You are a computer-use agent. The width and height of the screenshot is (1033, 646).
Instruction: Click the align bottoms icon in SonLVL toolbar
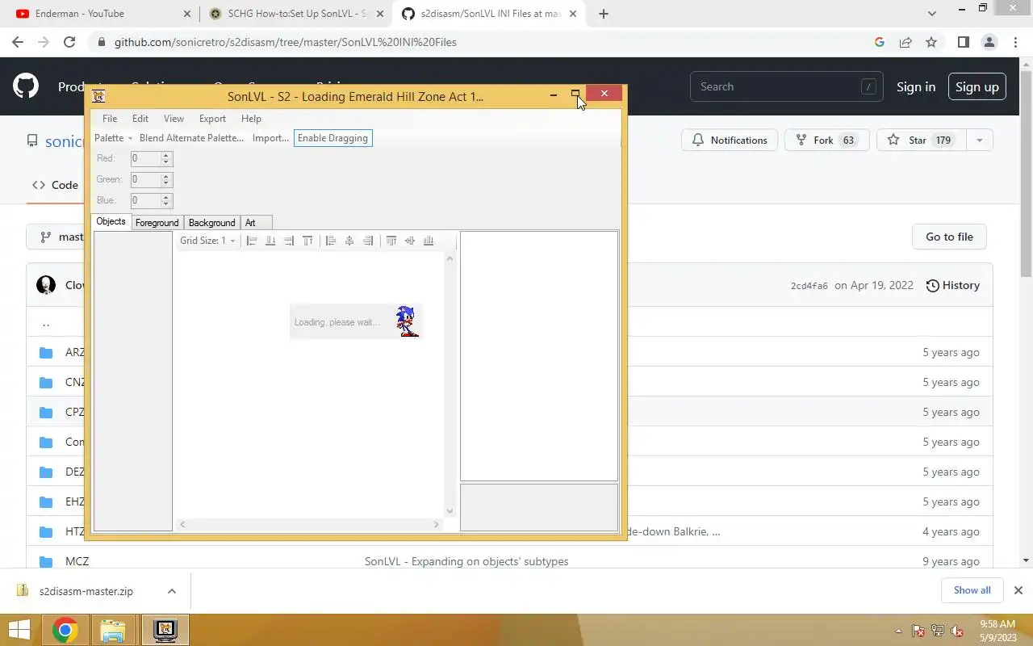(270, 241)
